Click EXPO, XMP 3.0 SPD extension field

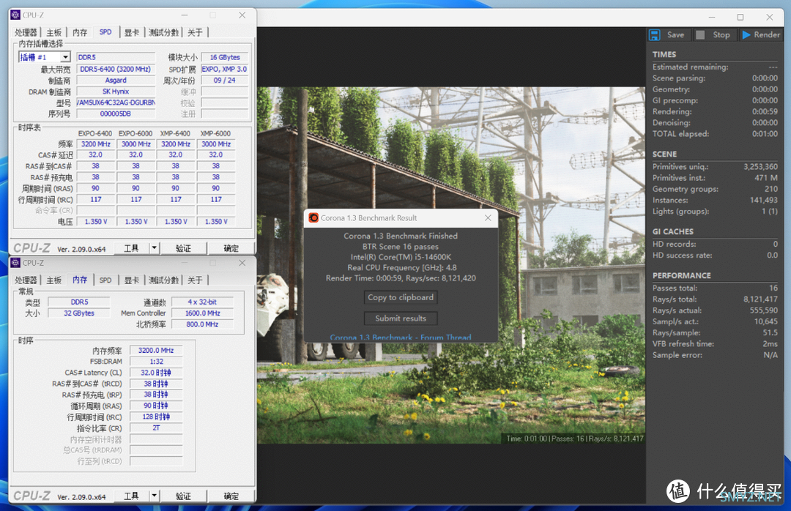click(225, 69)
